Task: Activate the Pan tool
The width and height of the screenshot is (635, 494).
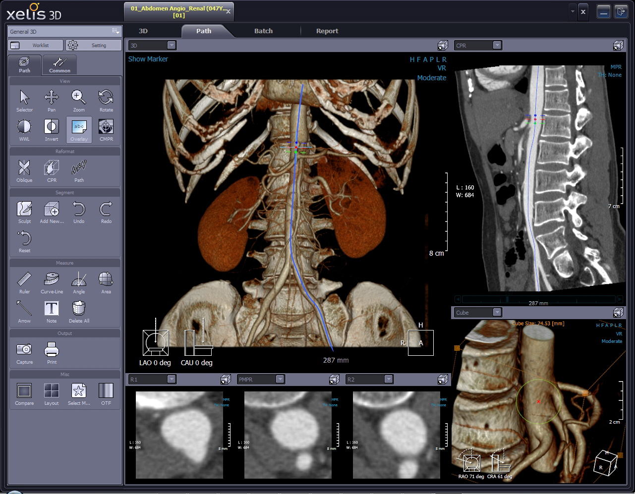Action: tap(52, 101)
